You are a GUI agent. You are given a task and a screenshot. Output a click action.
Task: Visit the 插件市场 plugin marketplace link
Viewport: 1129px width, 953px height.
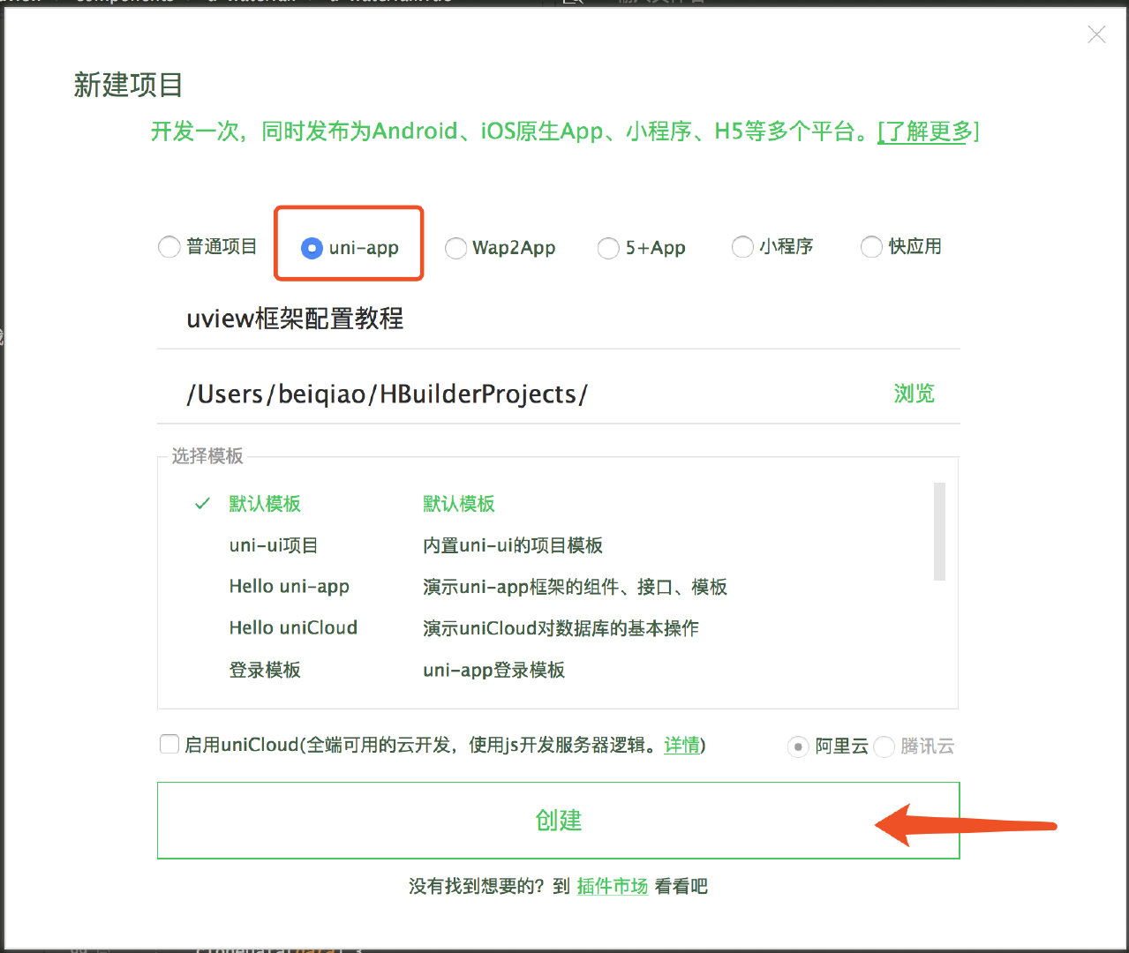[x=613, y=886]
